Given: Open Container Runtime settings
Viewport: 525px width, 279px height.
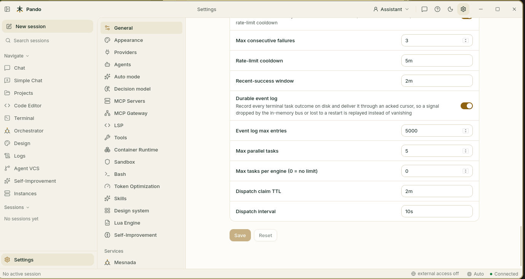Looking at the screenshot, I should (x=141, y=150).
